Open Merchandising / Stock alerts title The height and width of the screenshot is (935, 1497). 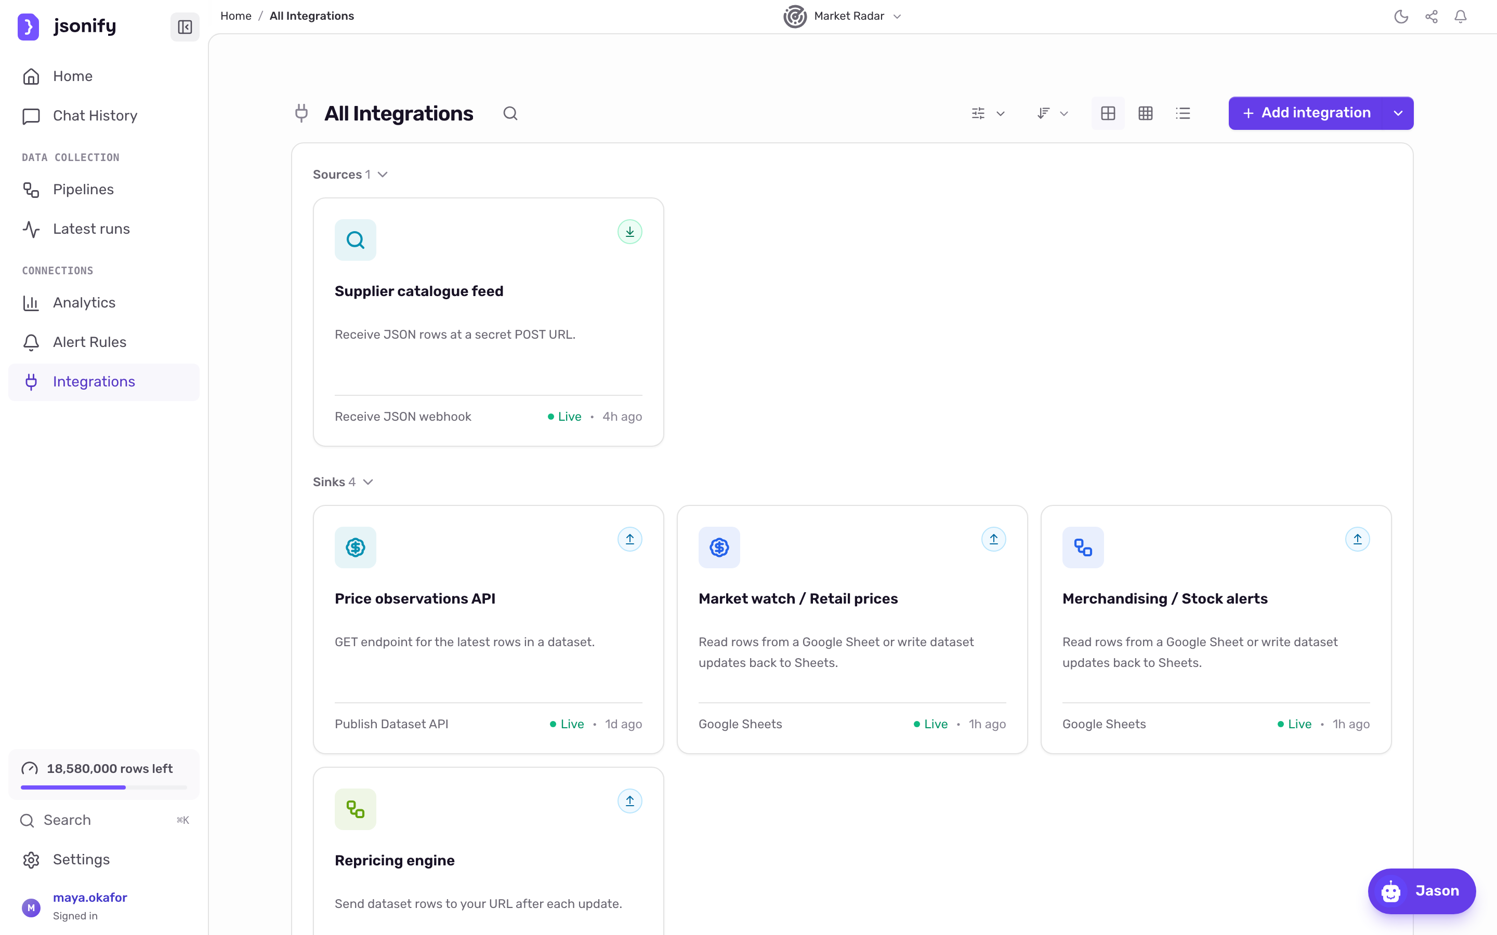click(1165, 598)
